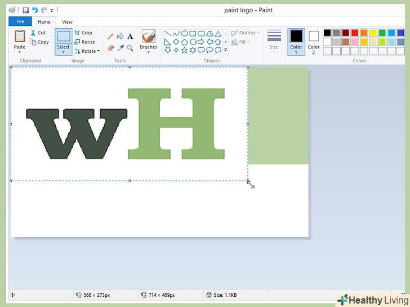Viewport: 410px width, 307px height.
Task: Toggle Color 1 as active color
Action: [x=296, y=41]
